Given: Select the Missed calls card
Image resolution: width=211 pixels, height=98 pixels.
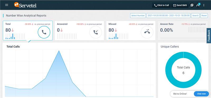Looking at the screenshot, I should click(131, 30).
